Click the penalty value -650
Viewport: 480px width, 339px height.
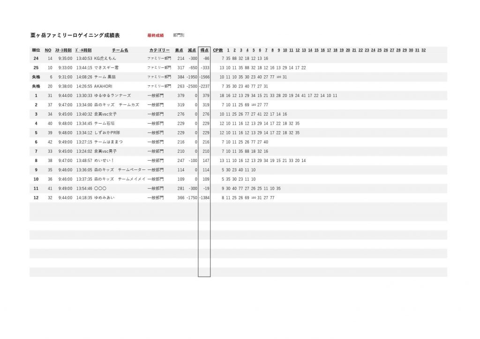[193, 67]
